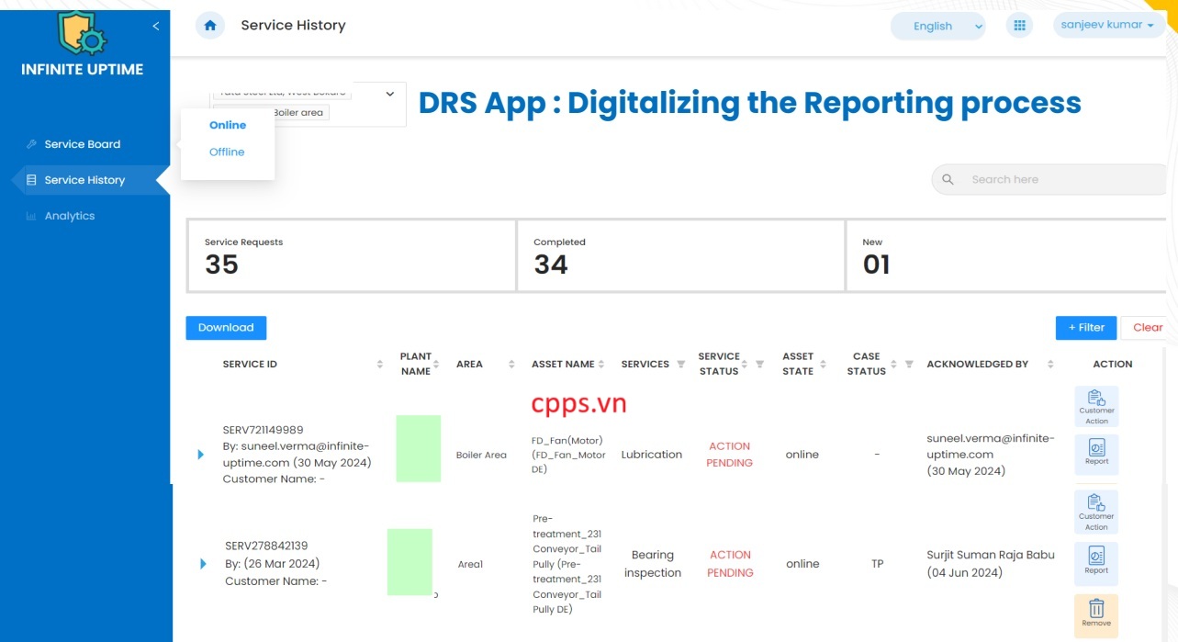
Task: Open Customer Action for SERV278842139
Action: coord(1096,512)
